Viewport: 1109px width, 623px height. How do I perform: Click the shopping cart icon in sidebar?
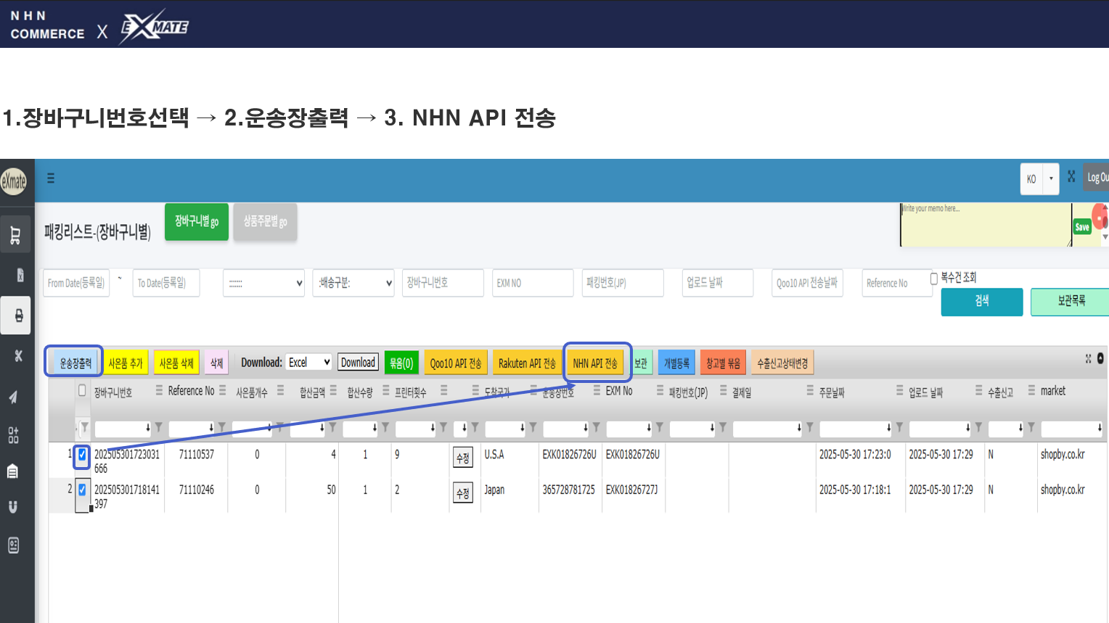[x=15, y=235]
